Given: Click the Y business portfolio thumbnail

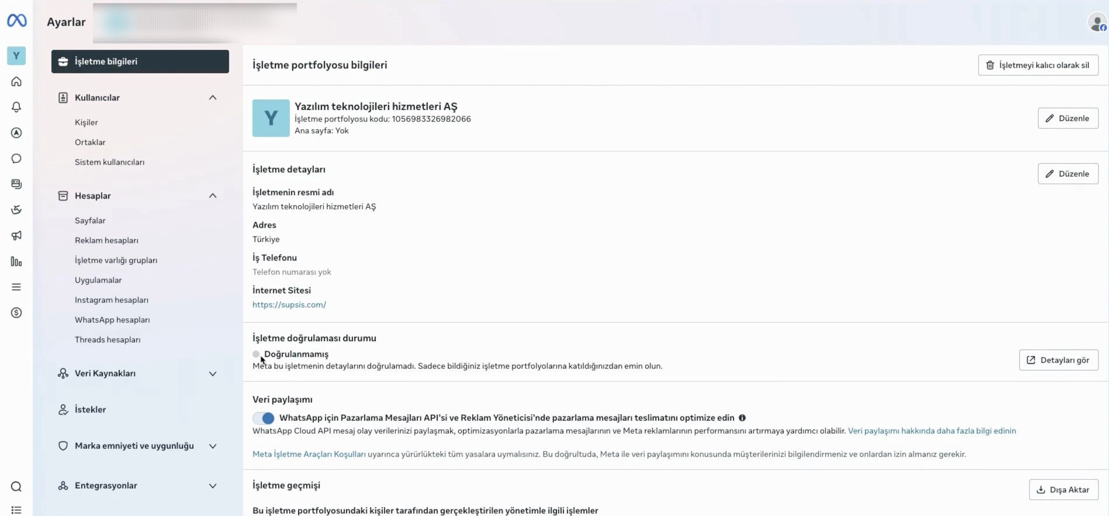Looking at the screenshot, I should [271, 118].
